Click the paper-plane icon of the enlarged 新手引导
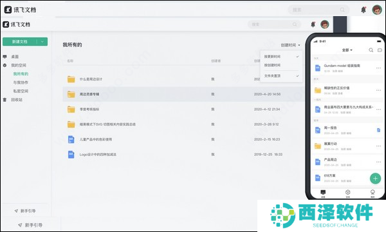Viewport: 386px width, 232px height. click(x=20, y=225)
